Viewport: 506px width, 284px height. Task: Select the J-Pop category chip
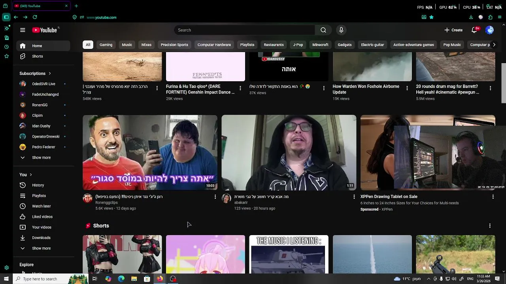point(298,45)
